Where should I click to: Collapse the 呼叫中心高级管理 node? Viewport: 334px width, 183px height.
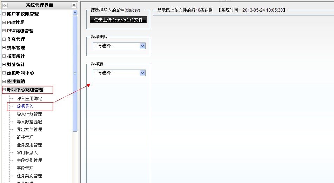[x=4, y=90]
